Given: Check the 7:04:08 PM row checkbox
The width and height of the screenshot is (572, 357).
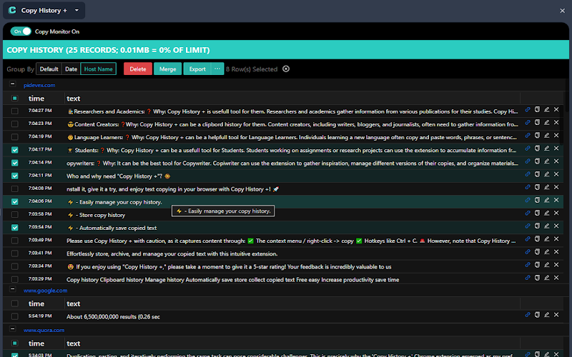Looking at the screenshot, I should (x=14, y=189).
